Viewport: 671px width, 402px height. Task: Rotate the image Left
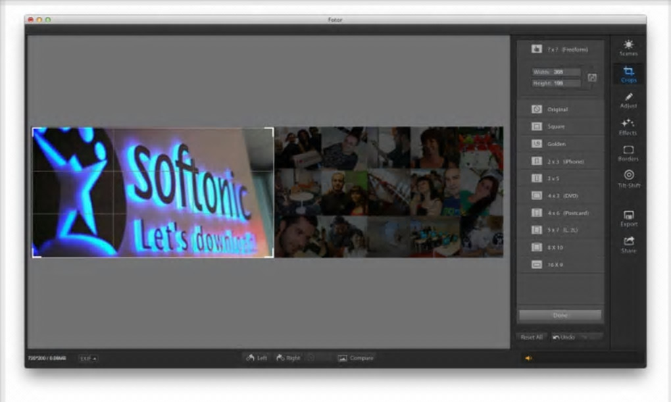[257, 357]
